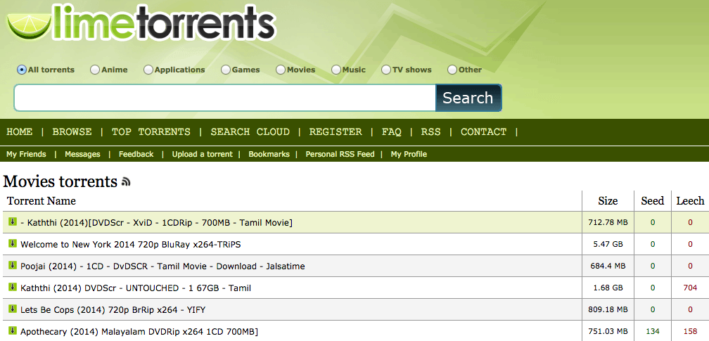Screen dimensions: 709x341
Task: Open Feedback link
Action: click(136, 154)
